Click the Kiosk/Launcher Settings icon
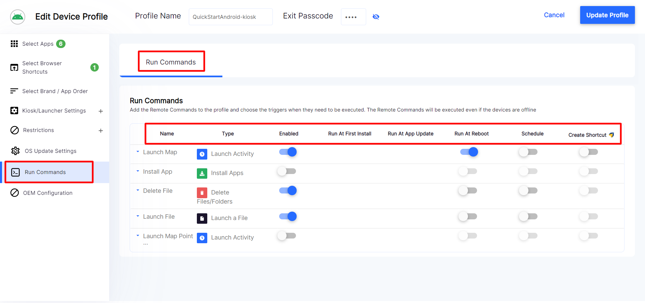The image size is (645, 303). (14, 111)
